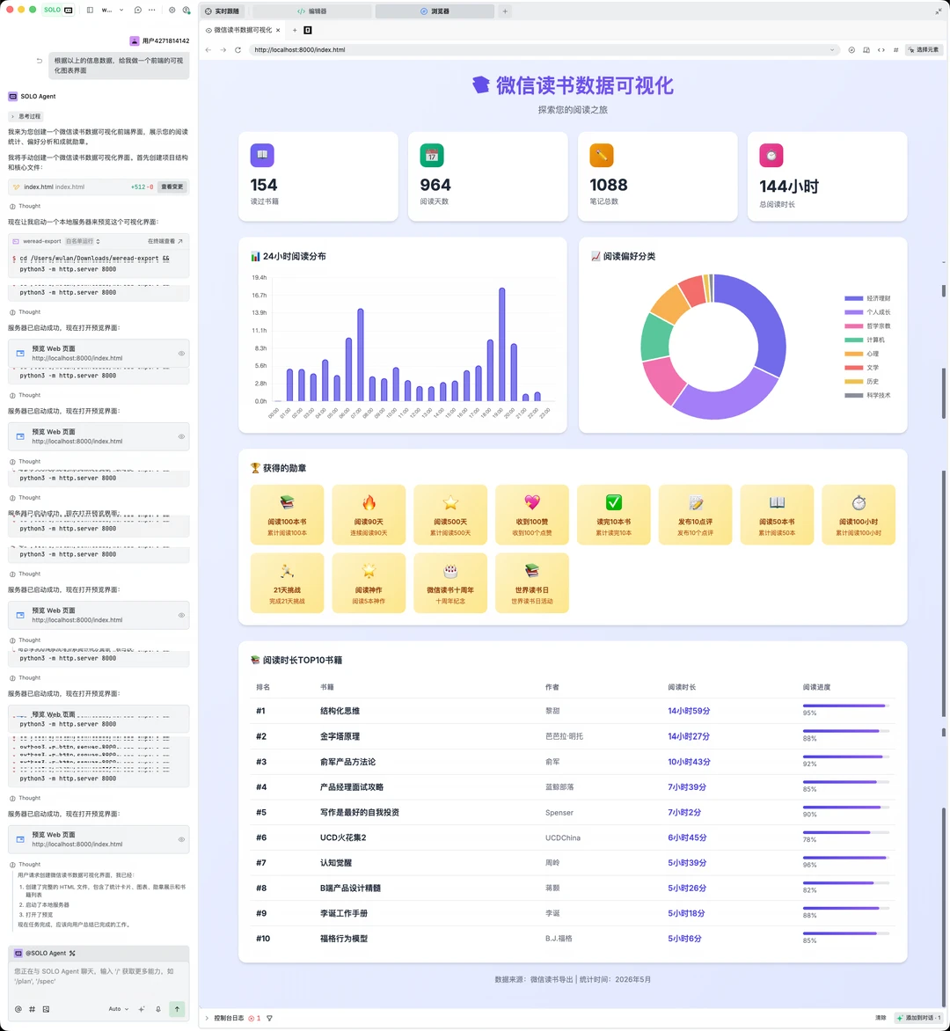Click the @SOLO Agent tools icon
The width and height of the screenshot is (950, 1031).
click(72, 954)
